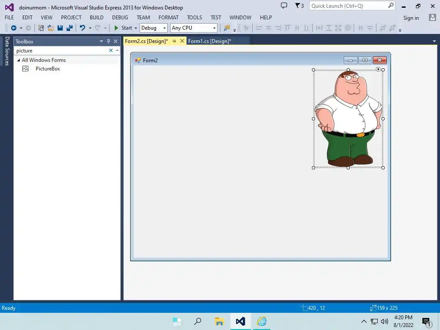The width and height of the screenshot is (440, 330).
Task: Open the Undo history dropdown arrow
Action: [90, 28]
